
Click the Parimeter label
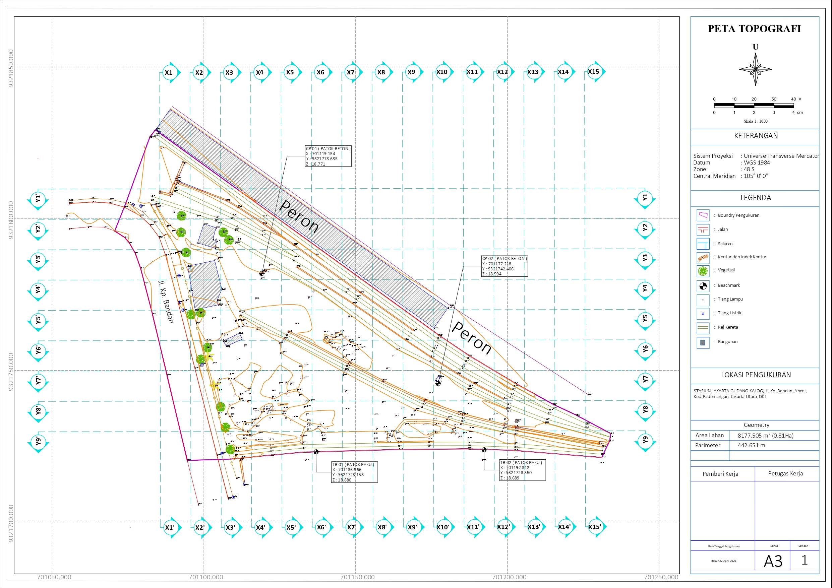(708, 446)
